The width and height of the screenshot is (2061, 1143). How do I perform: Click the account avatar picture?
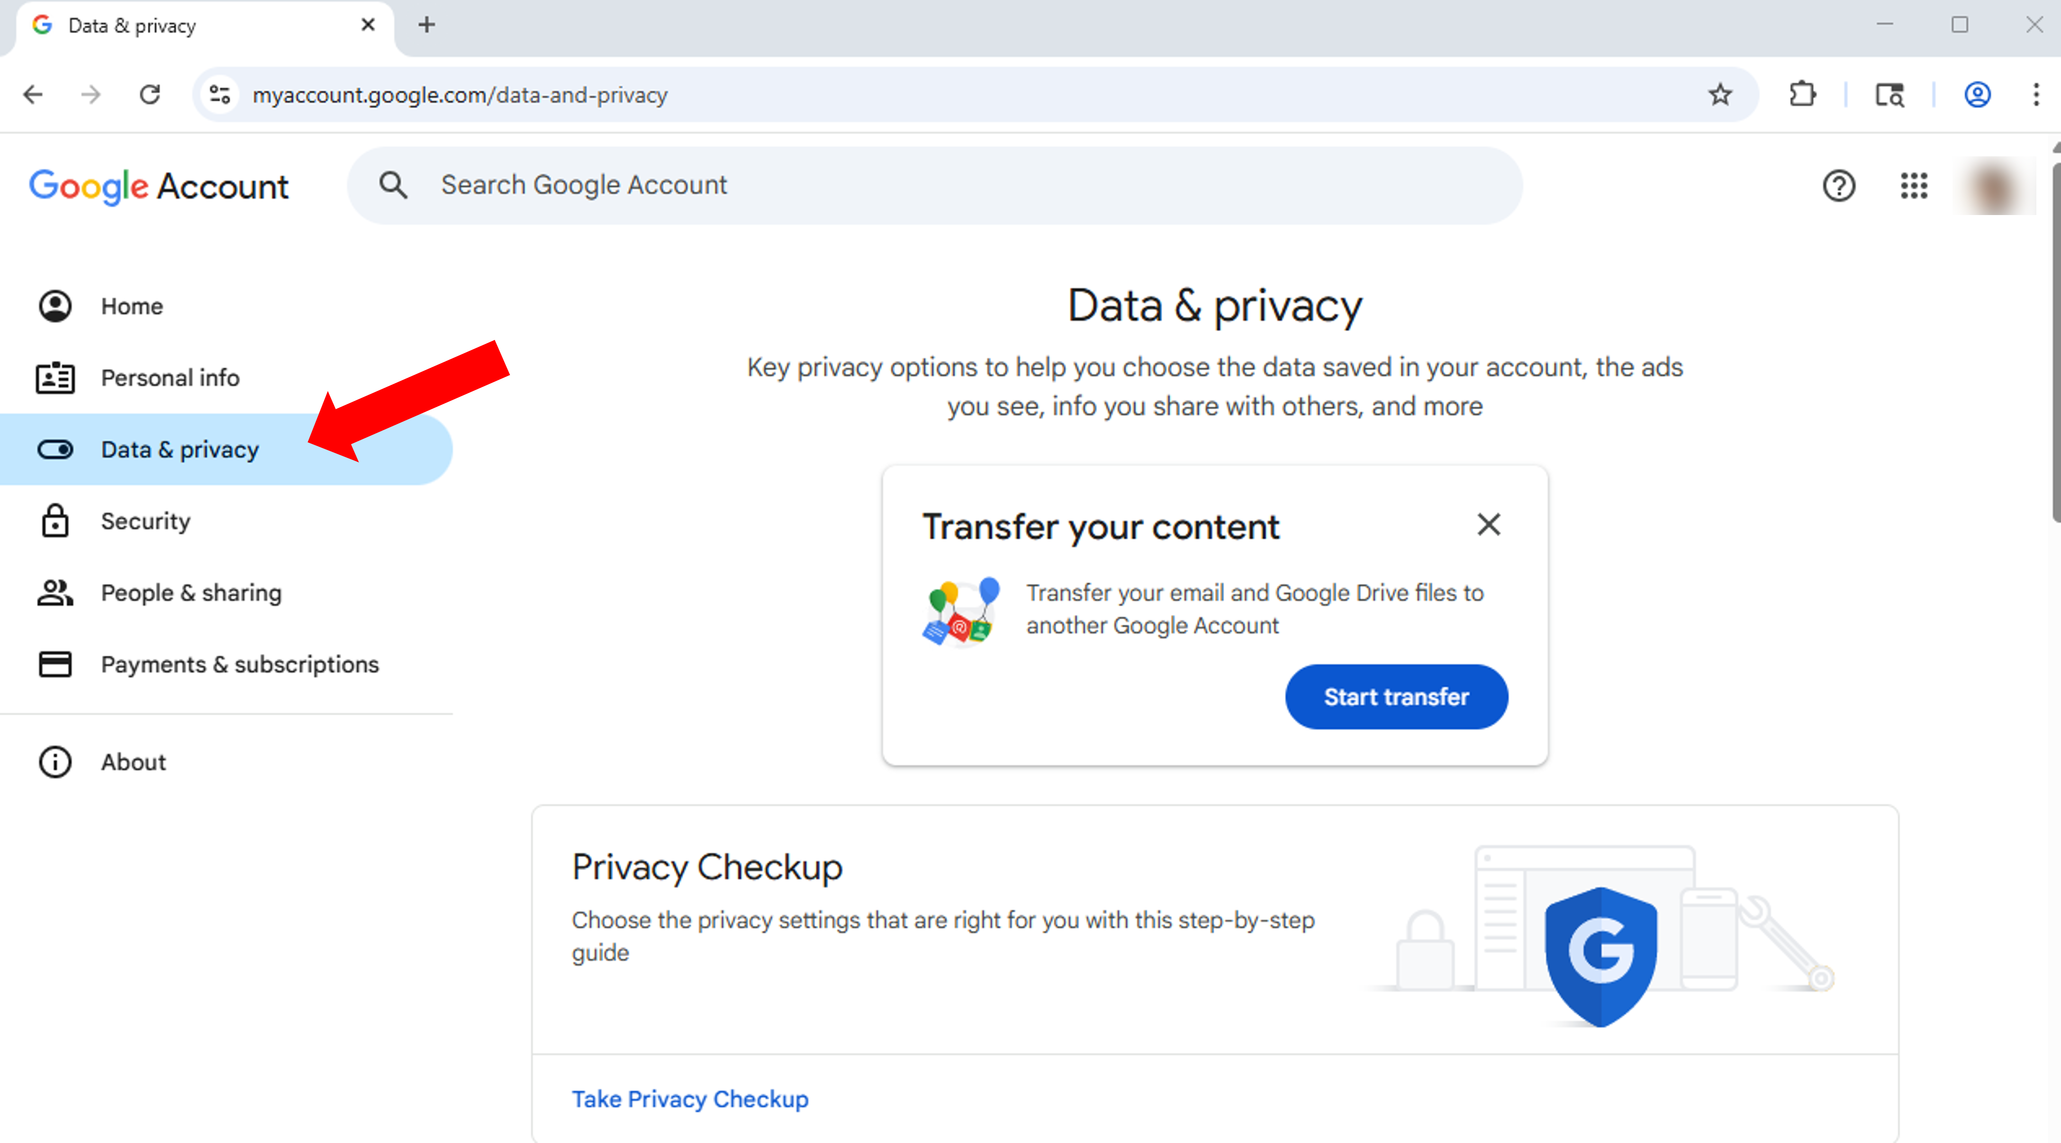pos(1994,186)
